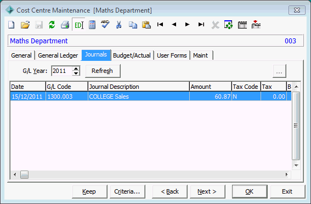The image size is (311, 204).
Task: Click the grid icon with red arrow
Action: pyautogui.click(x=256, y=25)
